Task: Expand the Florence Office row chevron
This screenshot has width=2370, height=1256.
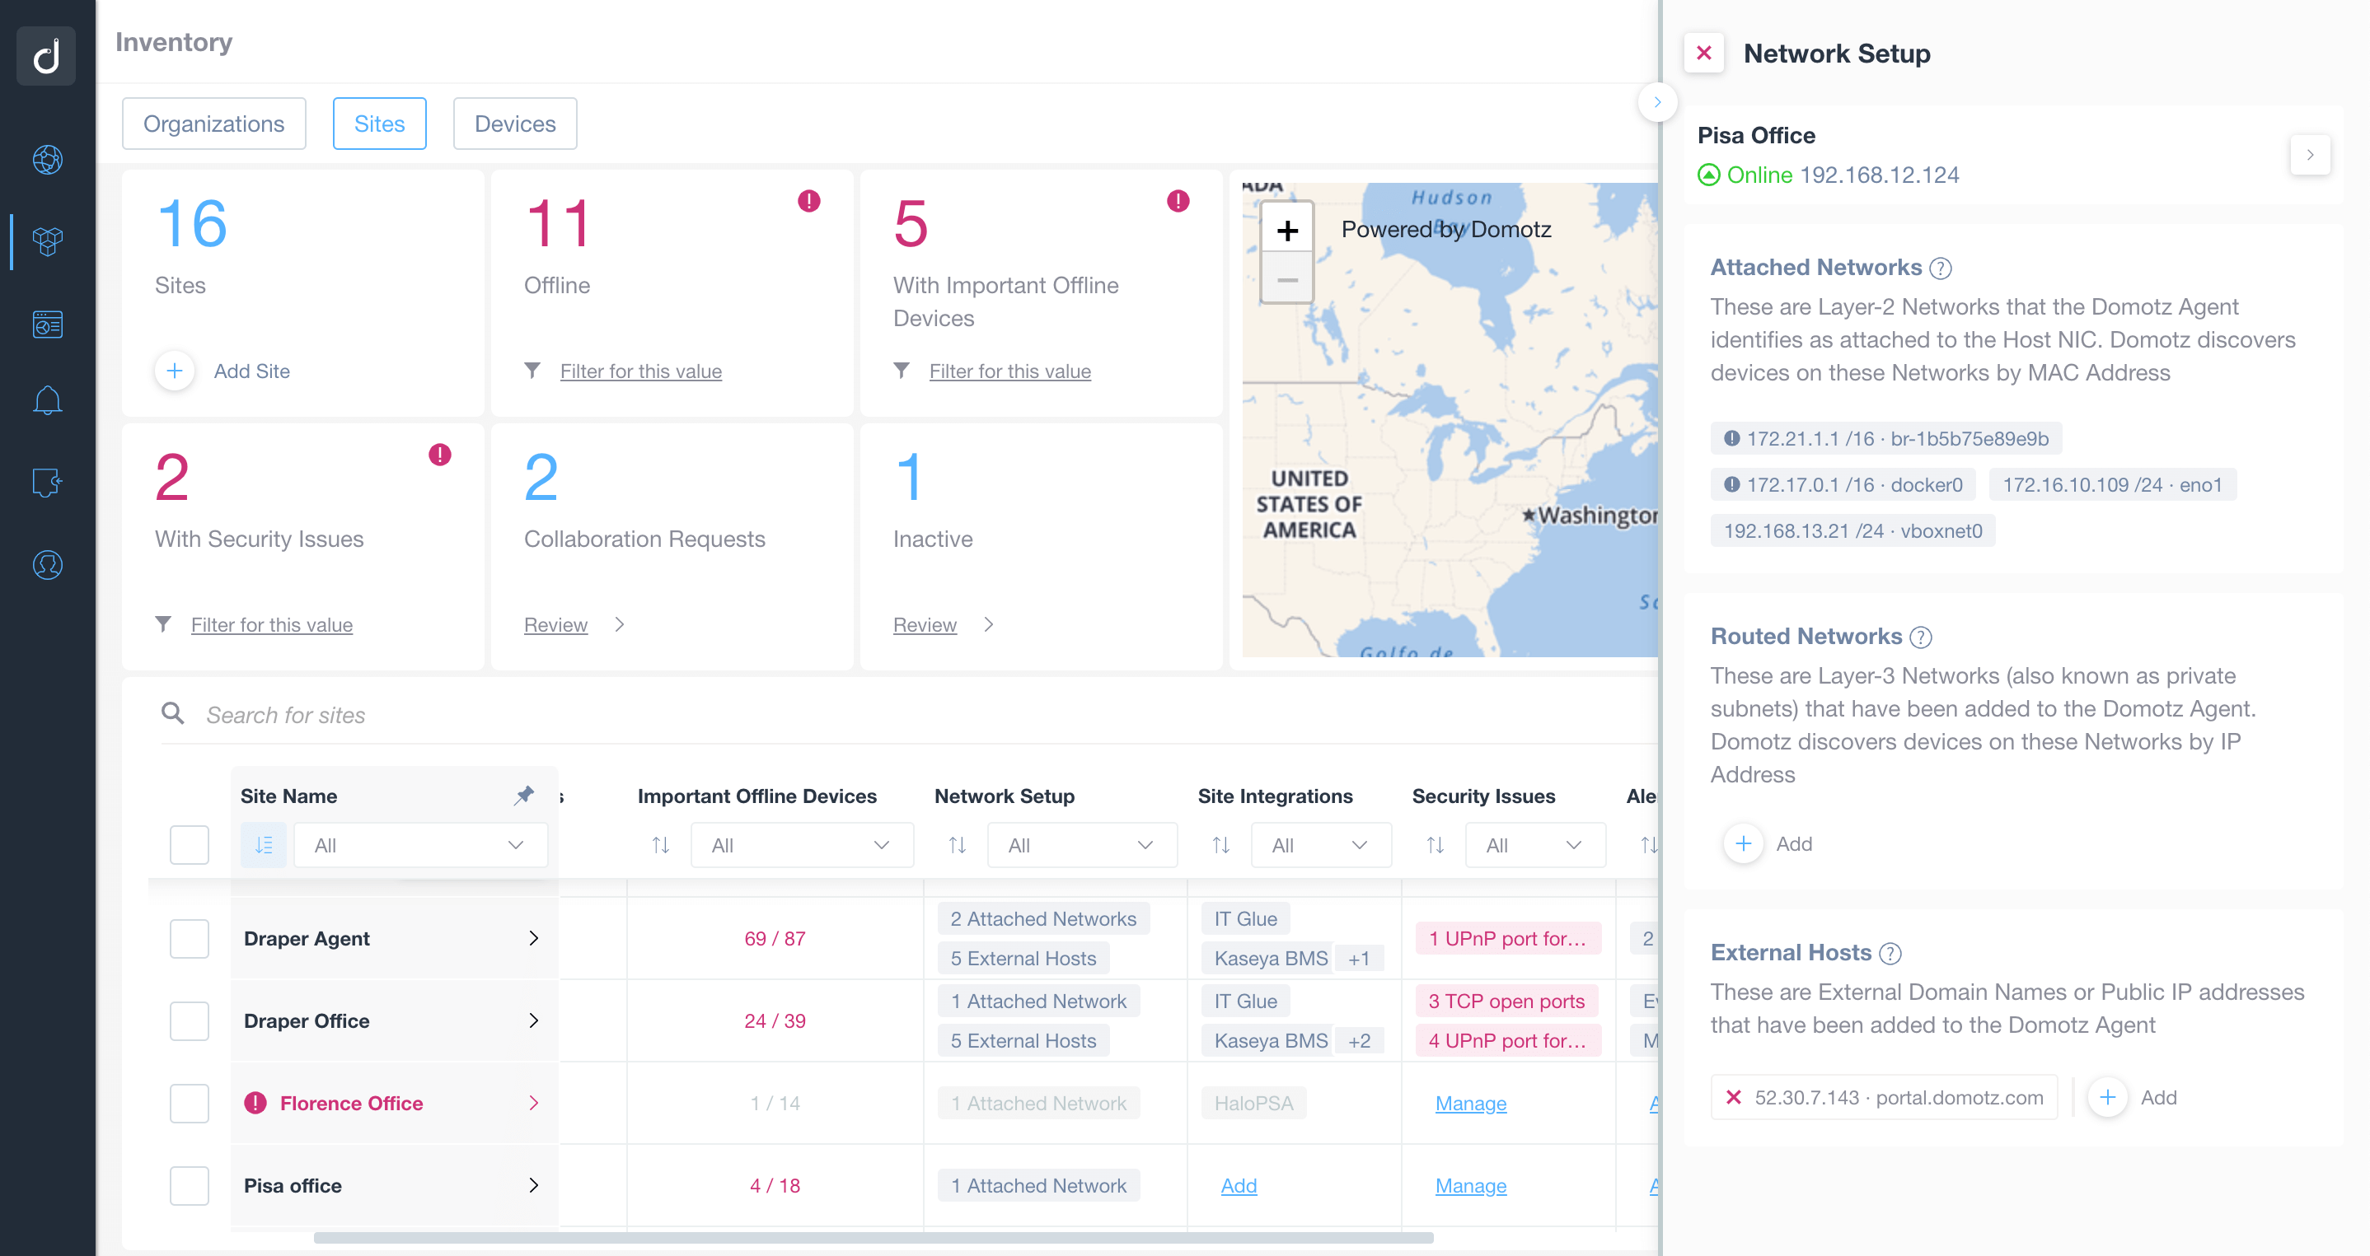Action: click(534, 1103)
